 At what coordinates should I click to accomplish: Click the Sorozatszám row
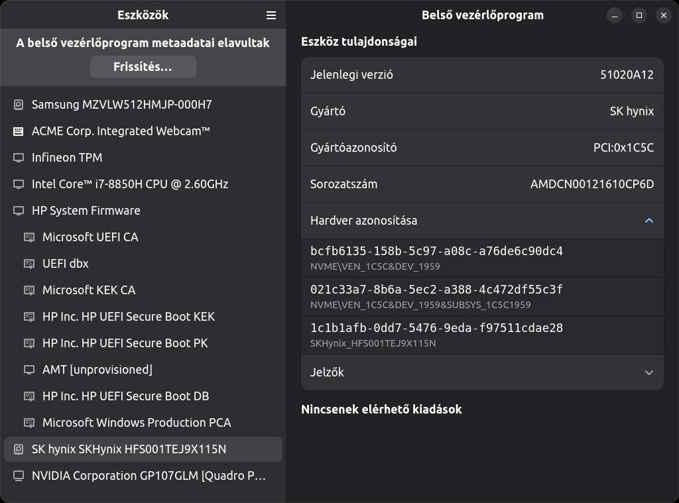(482, 184)
